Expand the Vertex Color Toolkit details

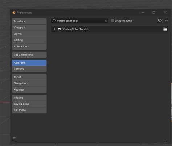54,29
